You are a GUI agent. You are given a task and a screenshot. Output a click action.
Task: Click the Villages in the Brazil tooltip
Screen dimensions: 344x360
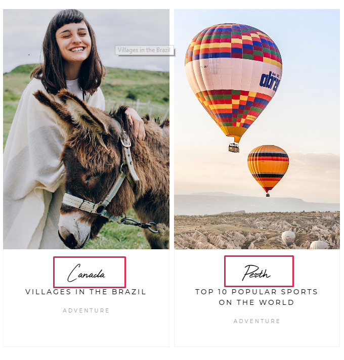[x=144, y=50]
